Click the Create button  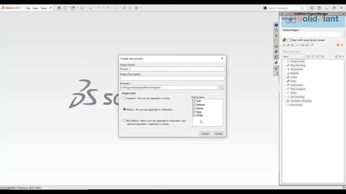(x=205, y=134)
